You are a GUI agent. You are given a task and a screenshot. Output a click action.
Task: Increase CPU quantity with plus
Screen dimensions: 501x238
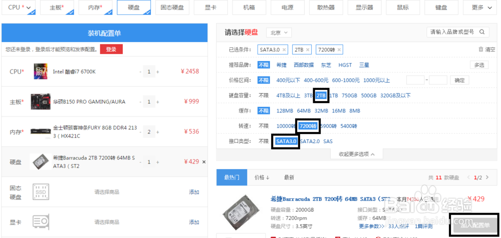157,72
